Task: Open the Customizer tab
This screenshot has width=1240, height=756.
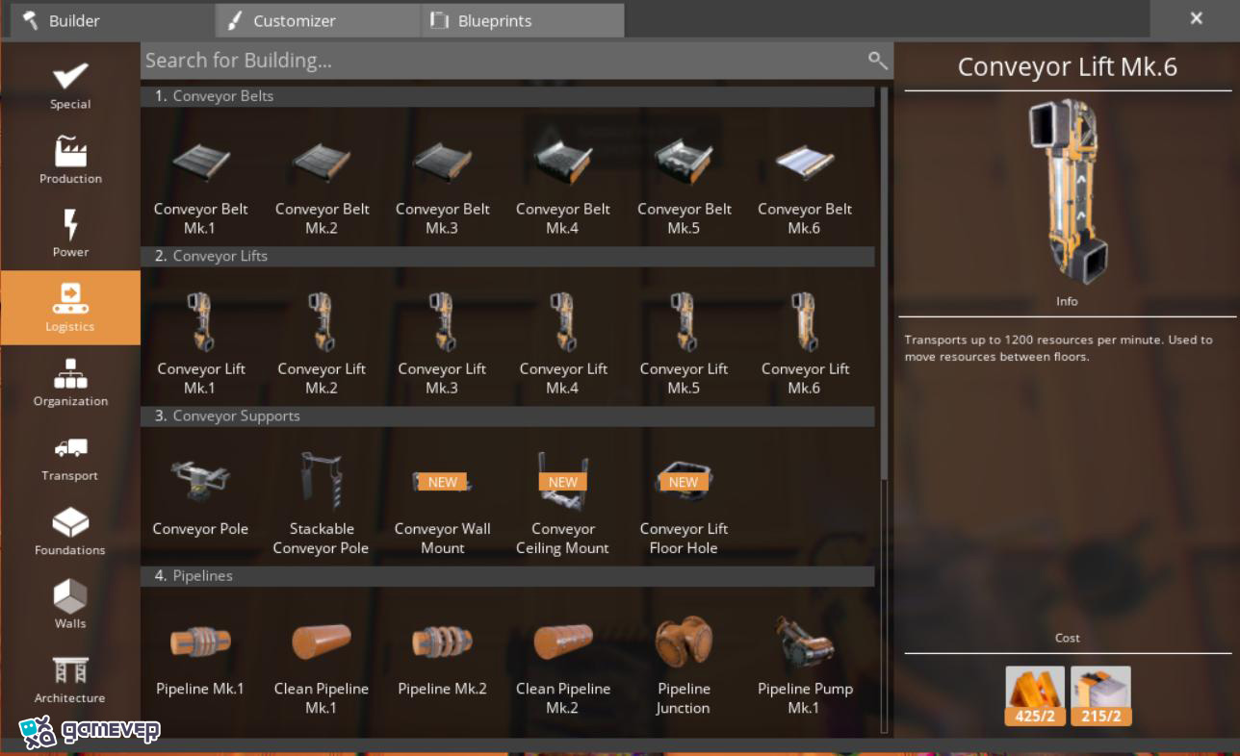Action: click(x=318, y=20)
